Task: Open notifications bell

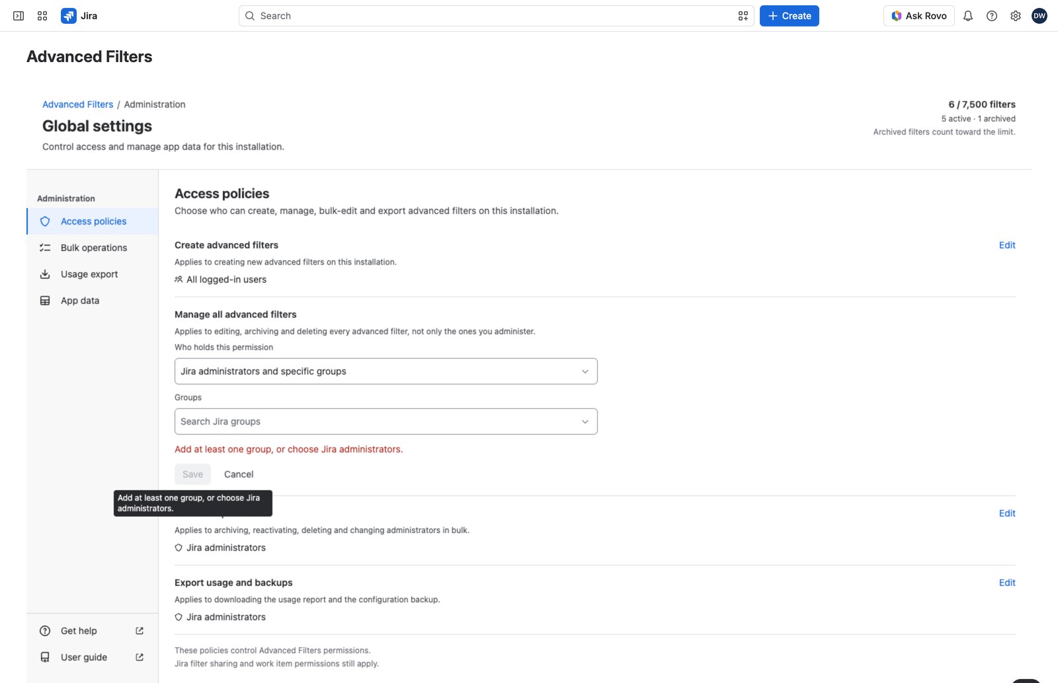Action: 968,16
